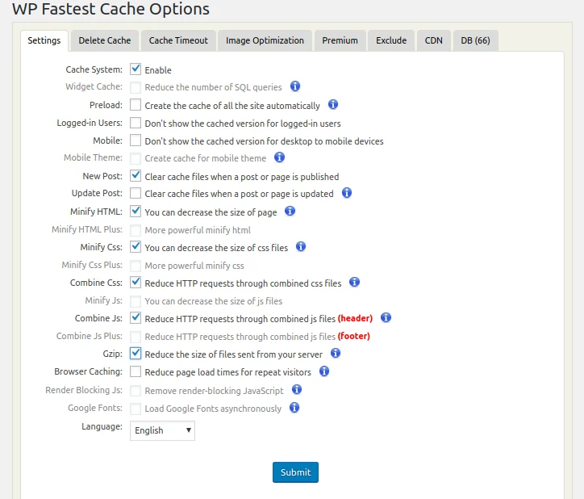584x499 pixels.
Task: Click the Minify Js checkbox
Action: coord(136,300)
